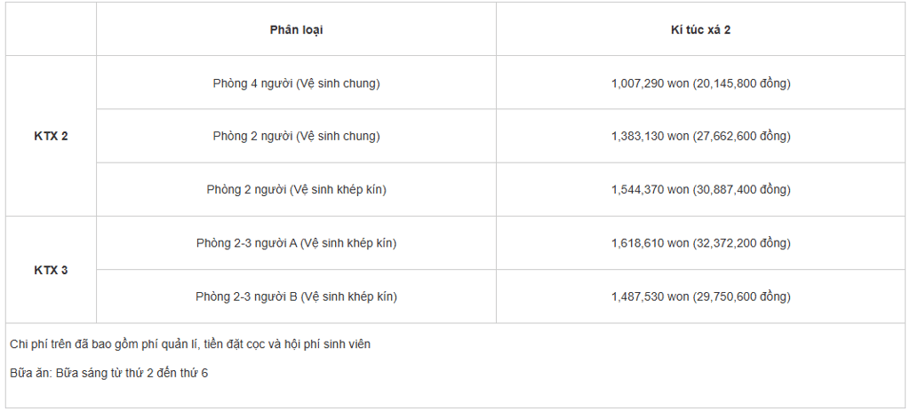Click "Phòng 4 người (Vệ sinh chung)" cell
The image size is (910, 411).
click(x=296, y=83)
